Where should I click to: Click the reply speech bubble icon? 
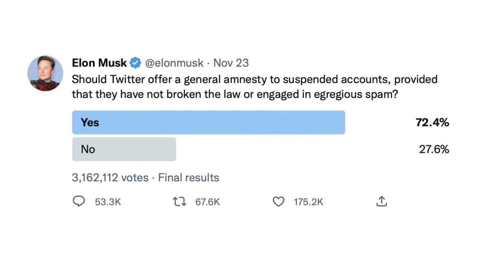click(79, 202)
